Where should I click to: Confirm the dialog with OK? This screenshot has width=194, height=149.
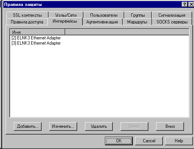click(x=119, y=141)
